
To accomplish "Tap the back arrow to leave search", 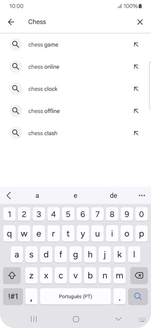I will coord(11,22).
